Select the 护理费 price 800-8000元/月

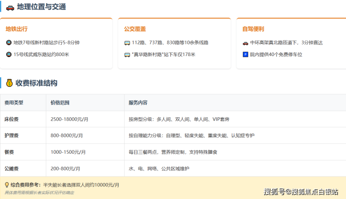(x=67, y=135)
